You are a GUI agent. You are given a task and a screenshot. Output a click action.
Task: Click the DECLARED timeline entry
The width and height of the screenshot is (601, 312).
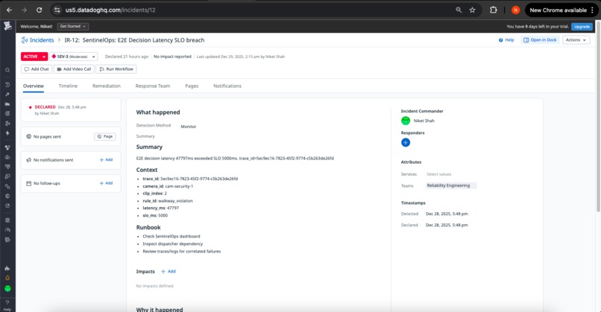pyautogui.click(x=71, y=110)
